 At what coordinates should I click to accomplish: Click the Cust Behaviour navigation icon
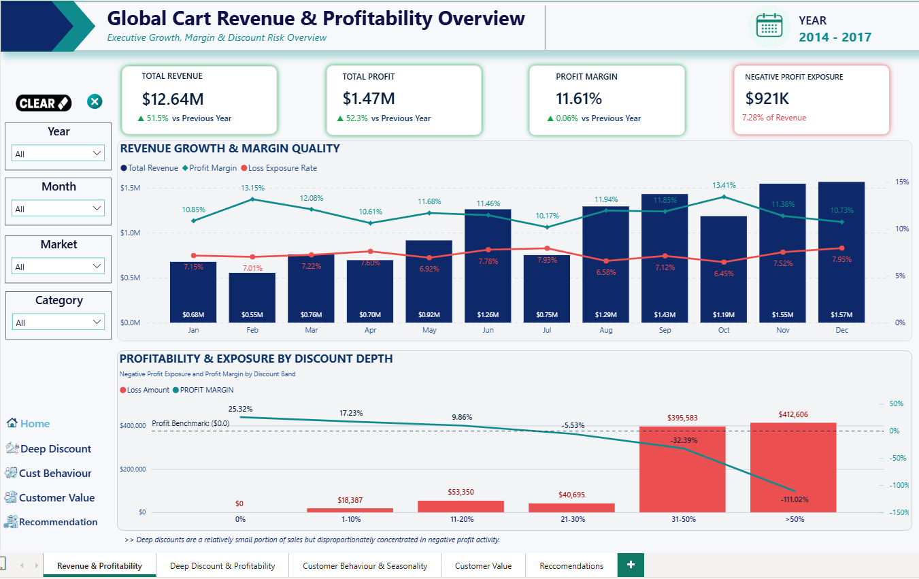(10, 473)
